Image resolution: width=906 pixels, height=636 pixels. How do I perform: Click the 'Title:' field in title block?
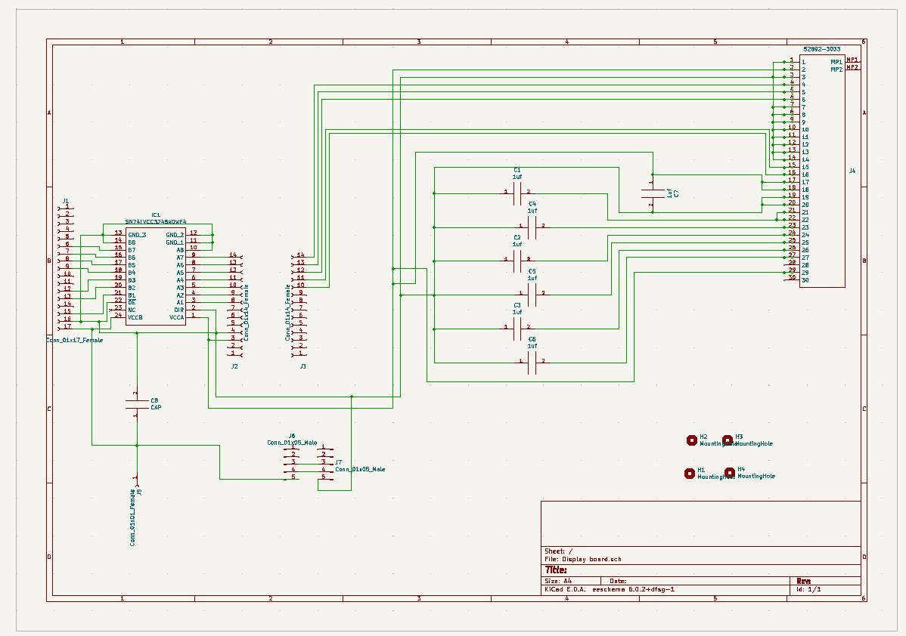(x=556, y=570)
